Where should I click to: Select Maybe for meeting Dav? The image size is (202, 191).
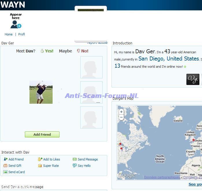pyautogui.click(x=66, y=51)
